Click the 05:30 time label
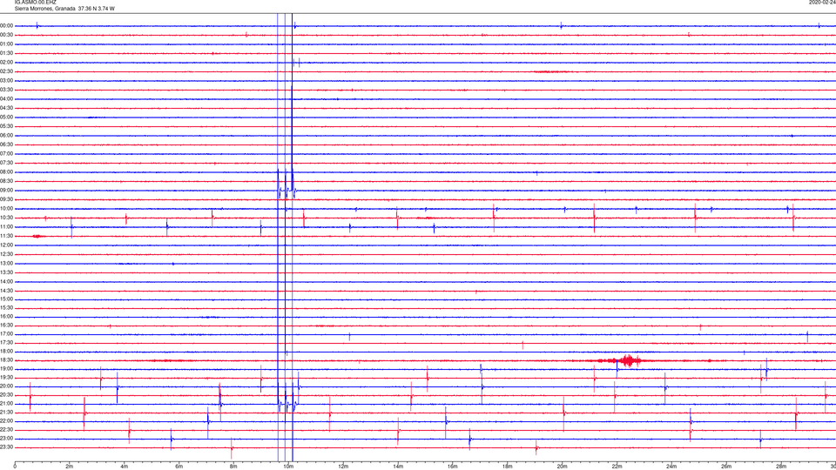This screenshot has width=836, height=470. tap(7, 126)
